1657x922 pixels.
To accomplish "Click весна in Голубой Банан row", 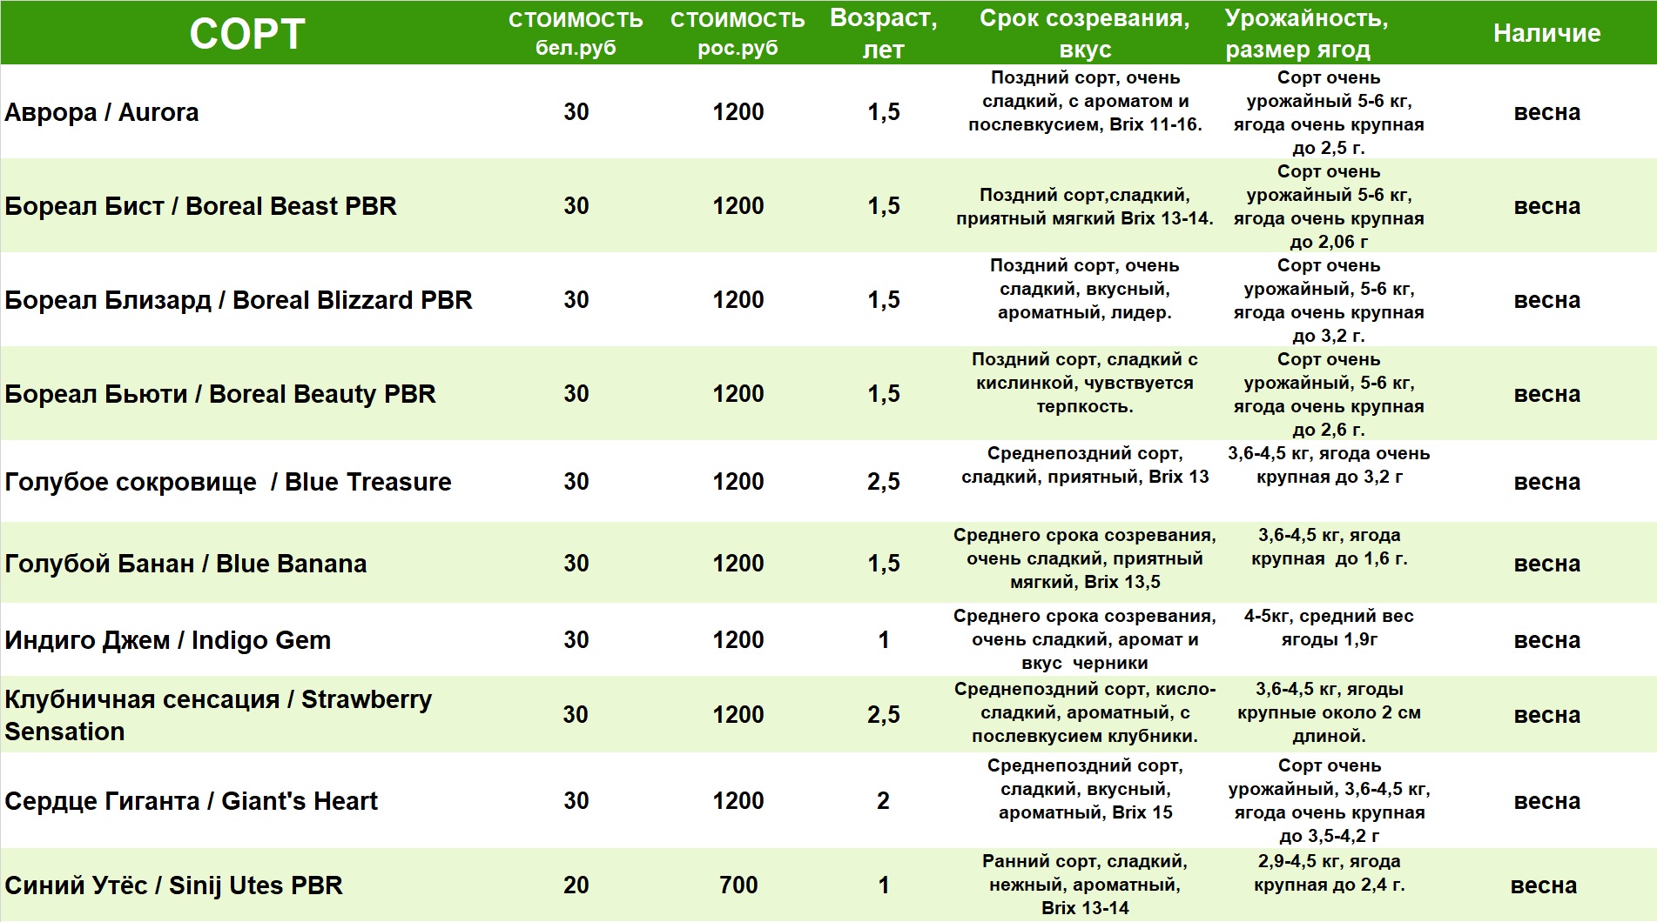I will [1546, 564].
